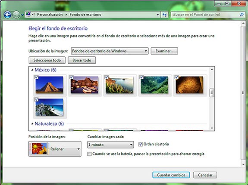Click the Guardar cambios button
The width and height of the screenshot is (248, 185).
[171, 175]
